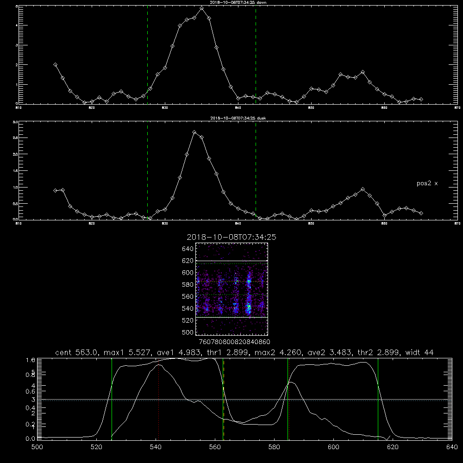Click the heatmap title 2018-10-08T07:34:25

click(231, 237)
